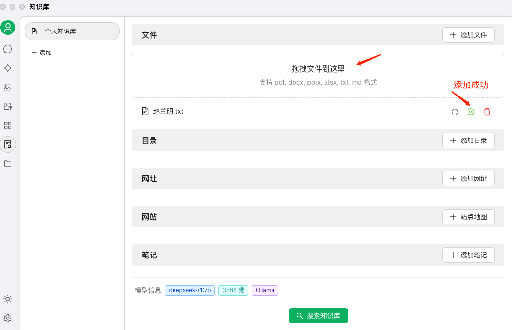The width and height of the screenshot is (512, 330).
Task: Click the 添加文件 button
Action: [468, 35]
